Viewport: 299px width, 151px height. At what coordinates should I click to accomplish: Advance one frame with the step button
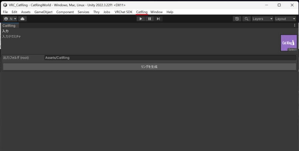(158, 19)
